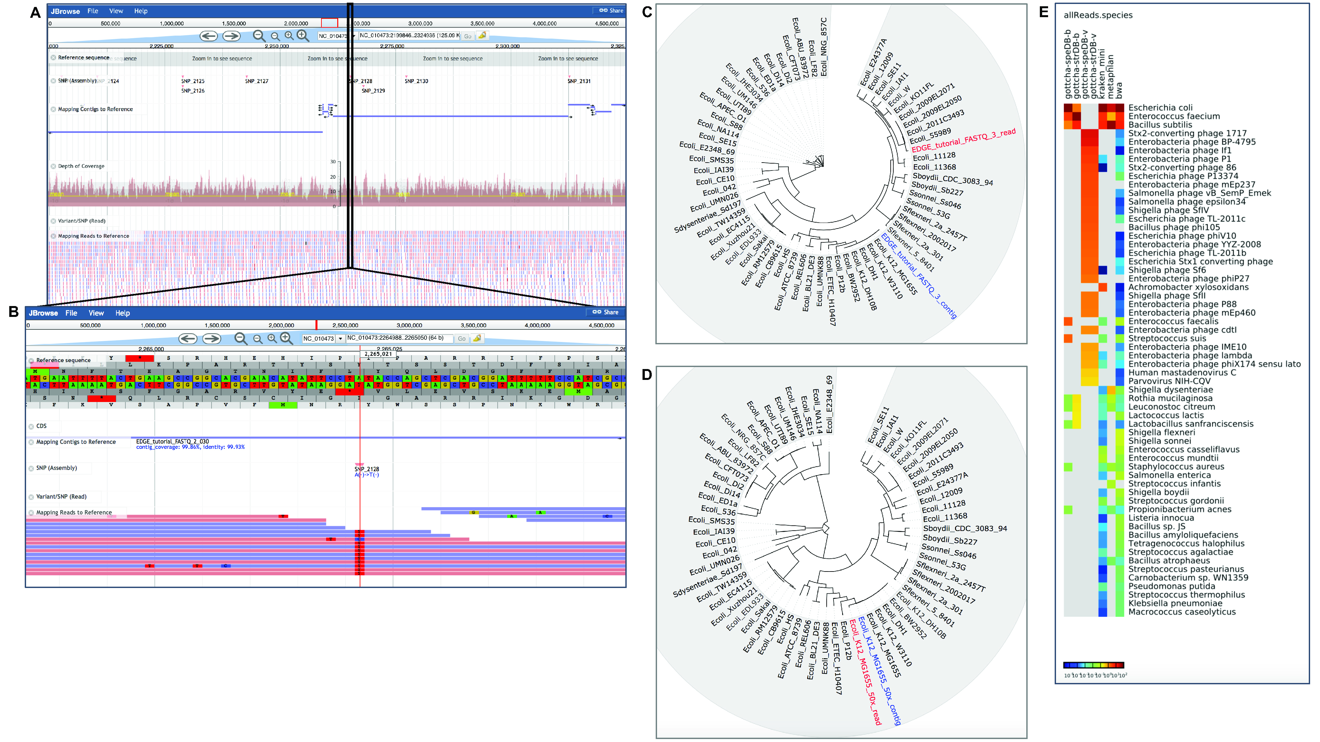The height and width of the screenshot is (742, 1320).
Task: Click Bacillus subtilis row label in heatmap
Action: (x=1160, y=125)
